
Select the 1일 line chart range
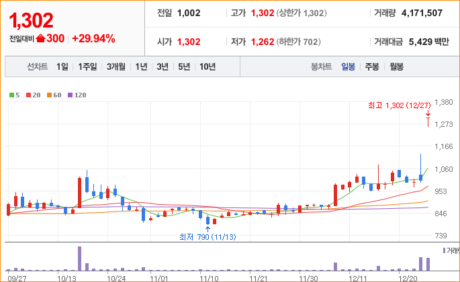coord(62,66)
